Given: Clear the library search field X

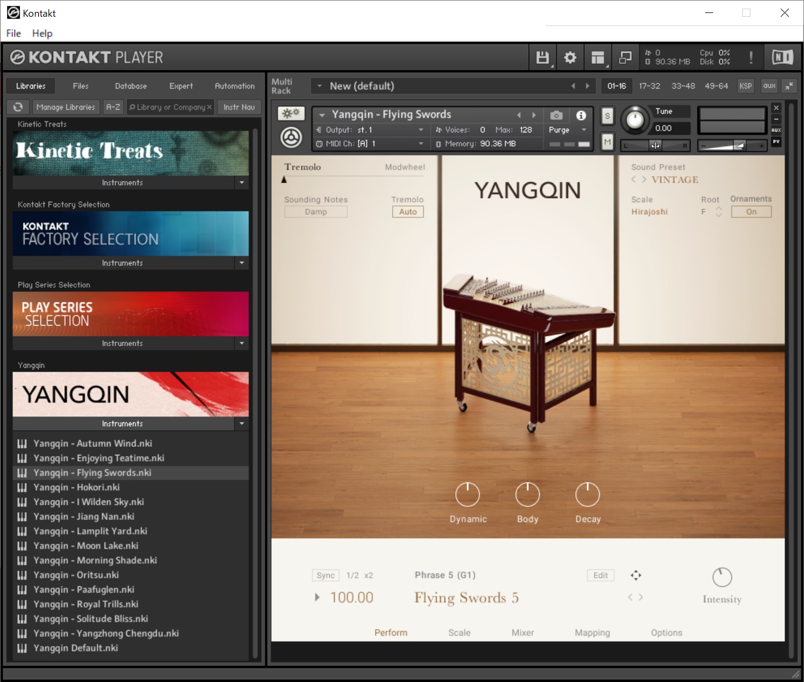Looking at the screenshot, I should [209, 107].
